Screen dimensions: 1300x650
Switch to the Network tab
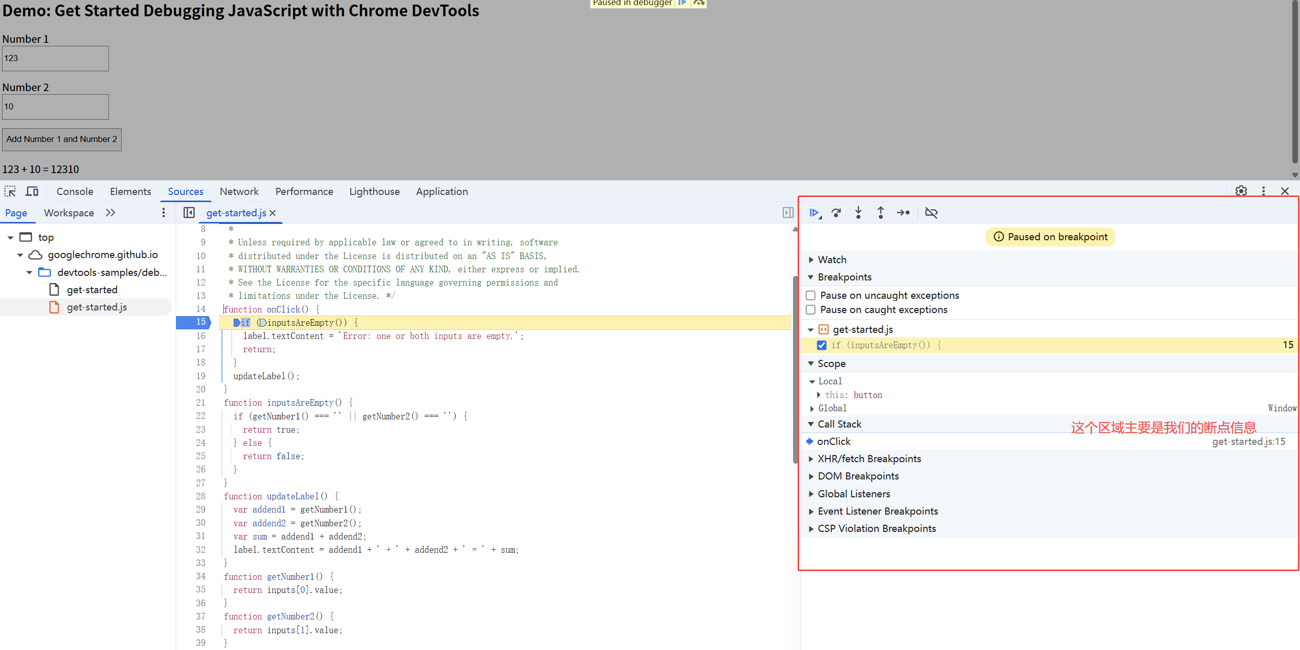point(239,191)
